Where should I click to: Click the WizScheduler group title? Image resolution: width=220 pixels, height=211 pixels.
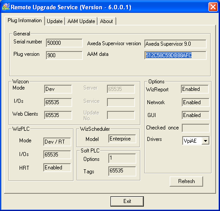95,129
